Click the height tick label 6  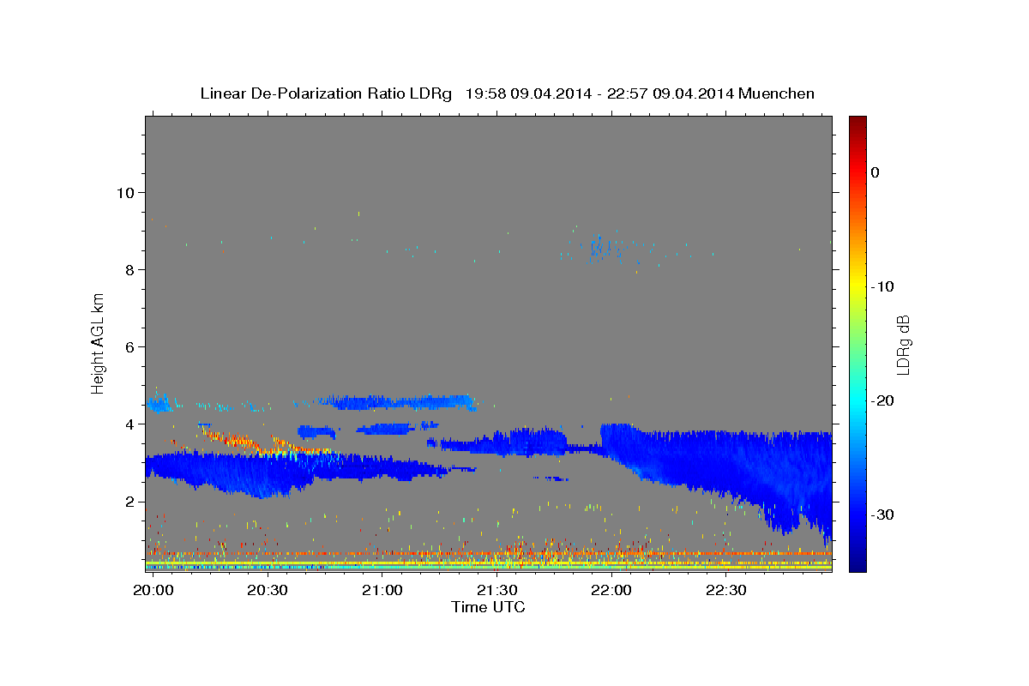(129, 346)
